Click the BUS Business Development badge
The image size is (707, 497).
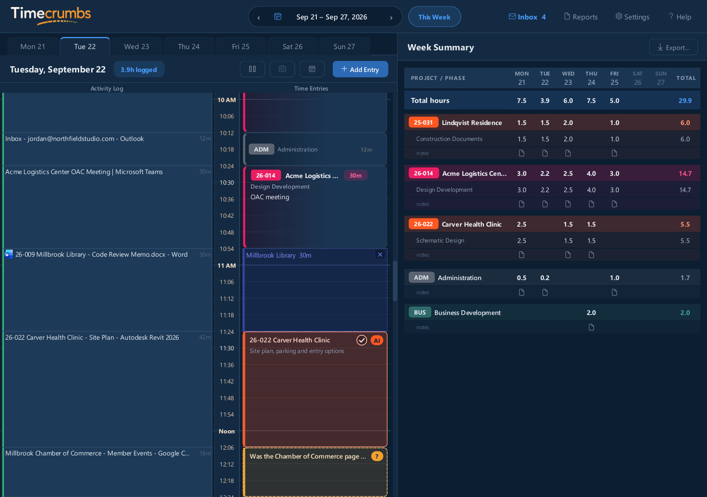click(x=420, y=312)
